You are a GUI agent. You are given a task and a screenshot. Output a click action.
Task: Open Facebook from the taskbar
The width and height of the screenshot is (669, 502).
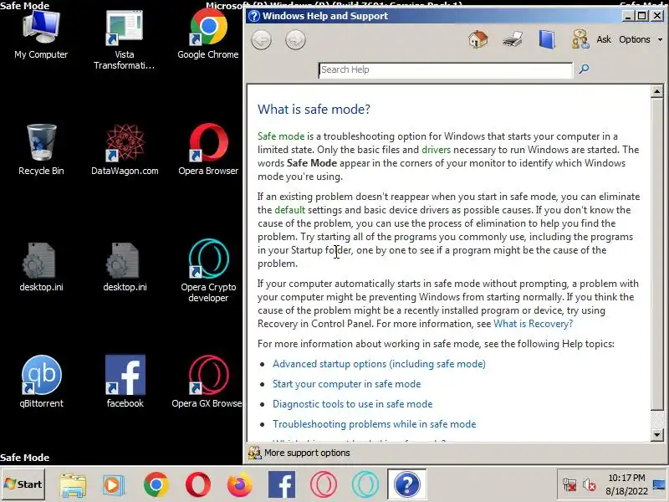pyautogui.click(x=282, y=485)
